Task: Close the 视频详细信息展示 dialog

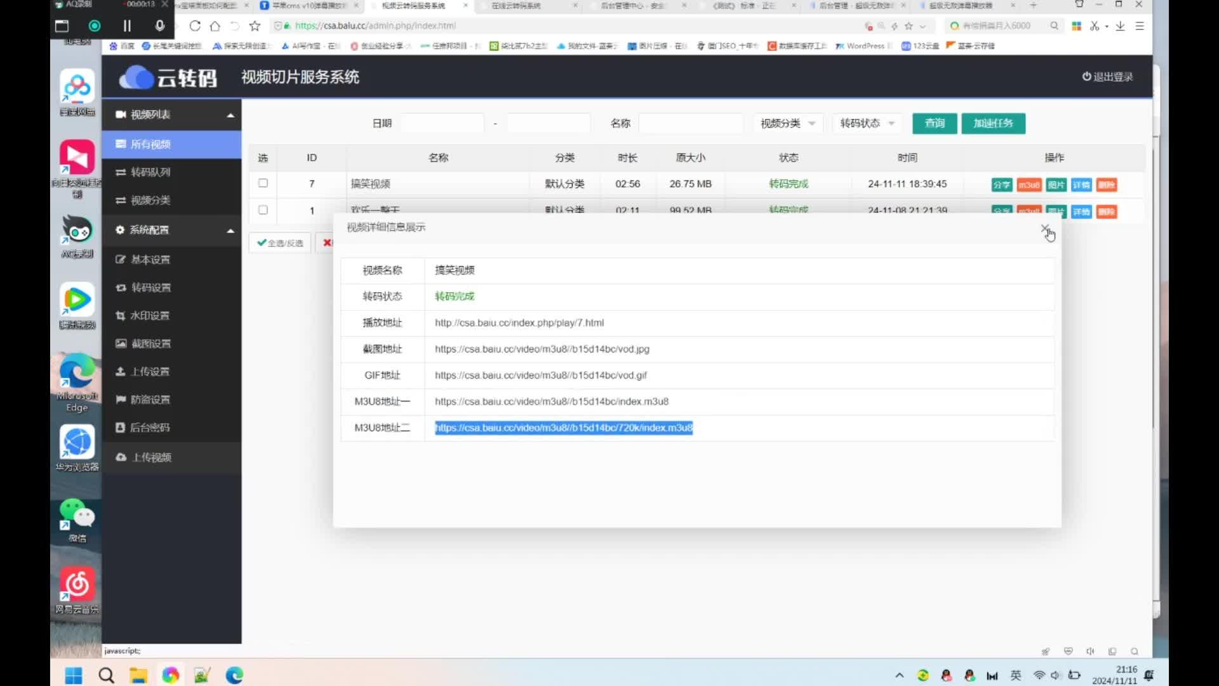Action: pos(1045,228)
